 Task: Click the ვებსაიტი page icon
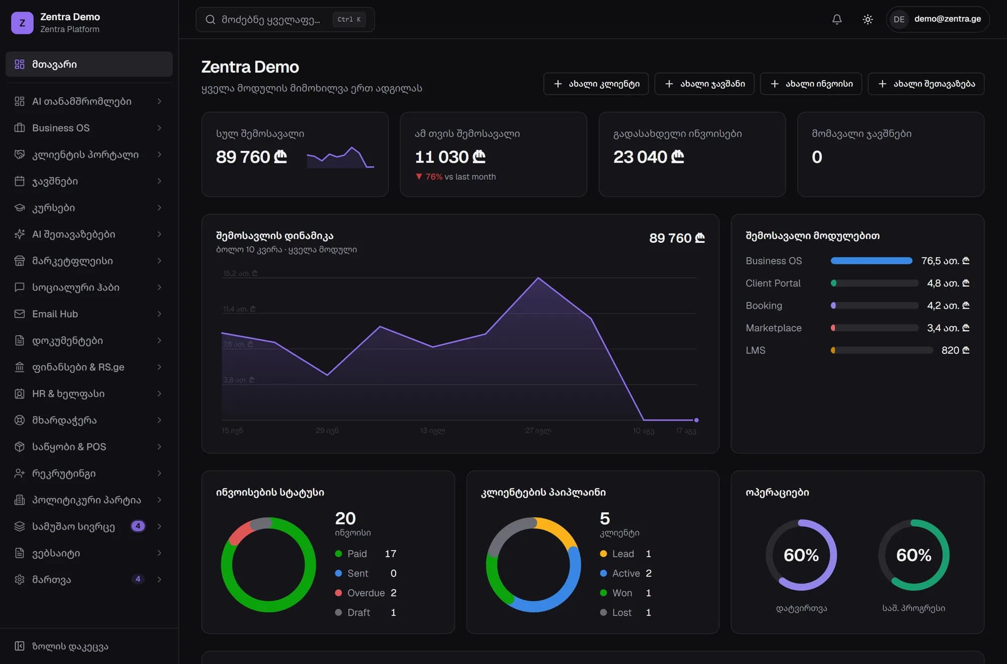pyautogui.click(x=20, y=553)
